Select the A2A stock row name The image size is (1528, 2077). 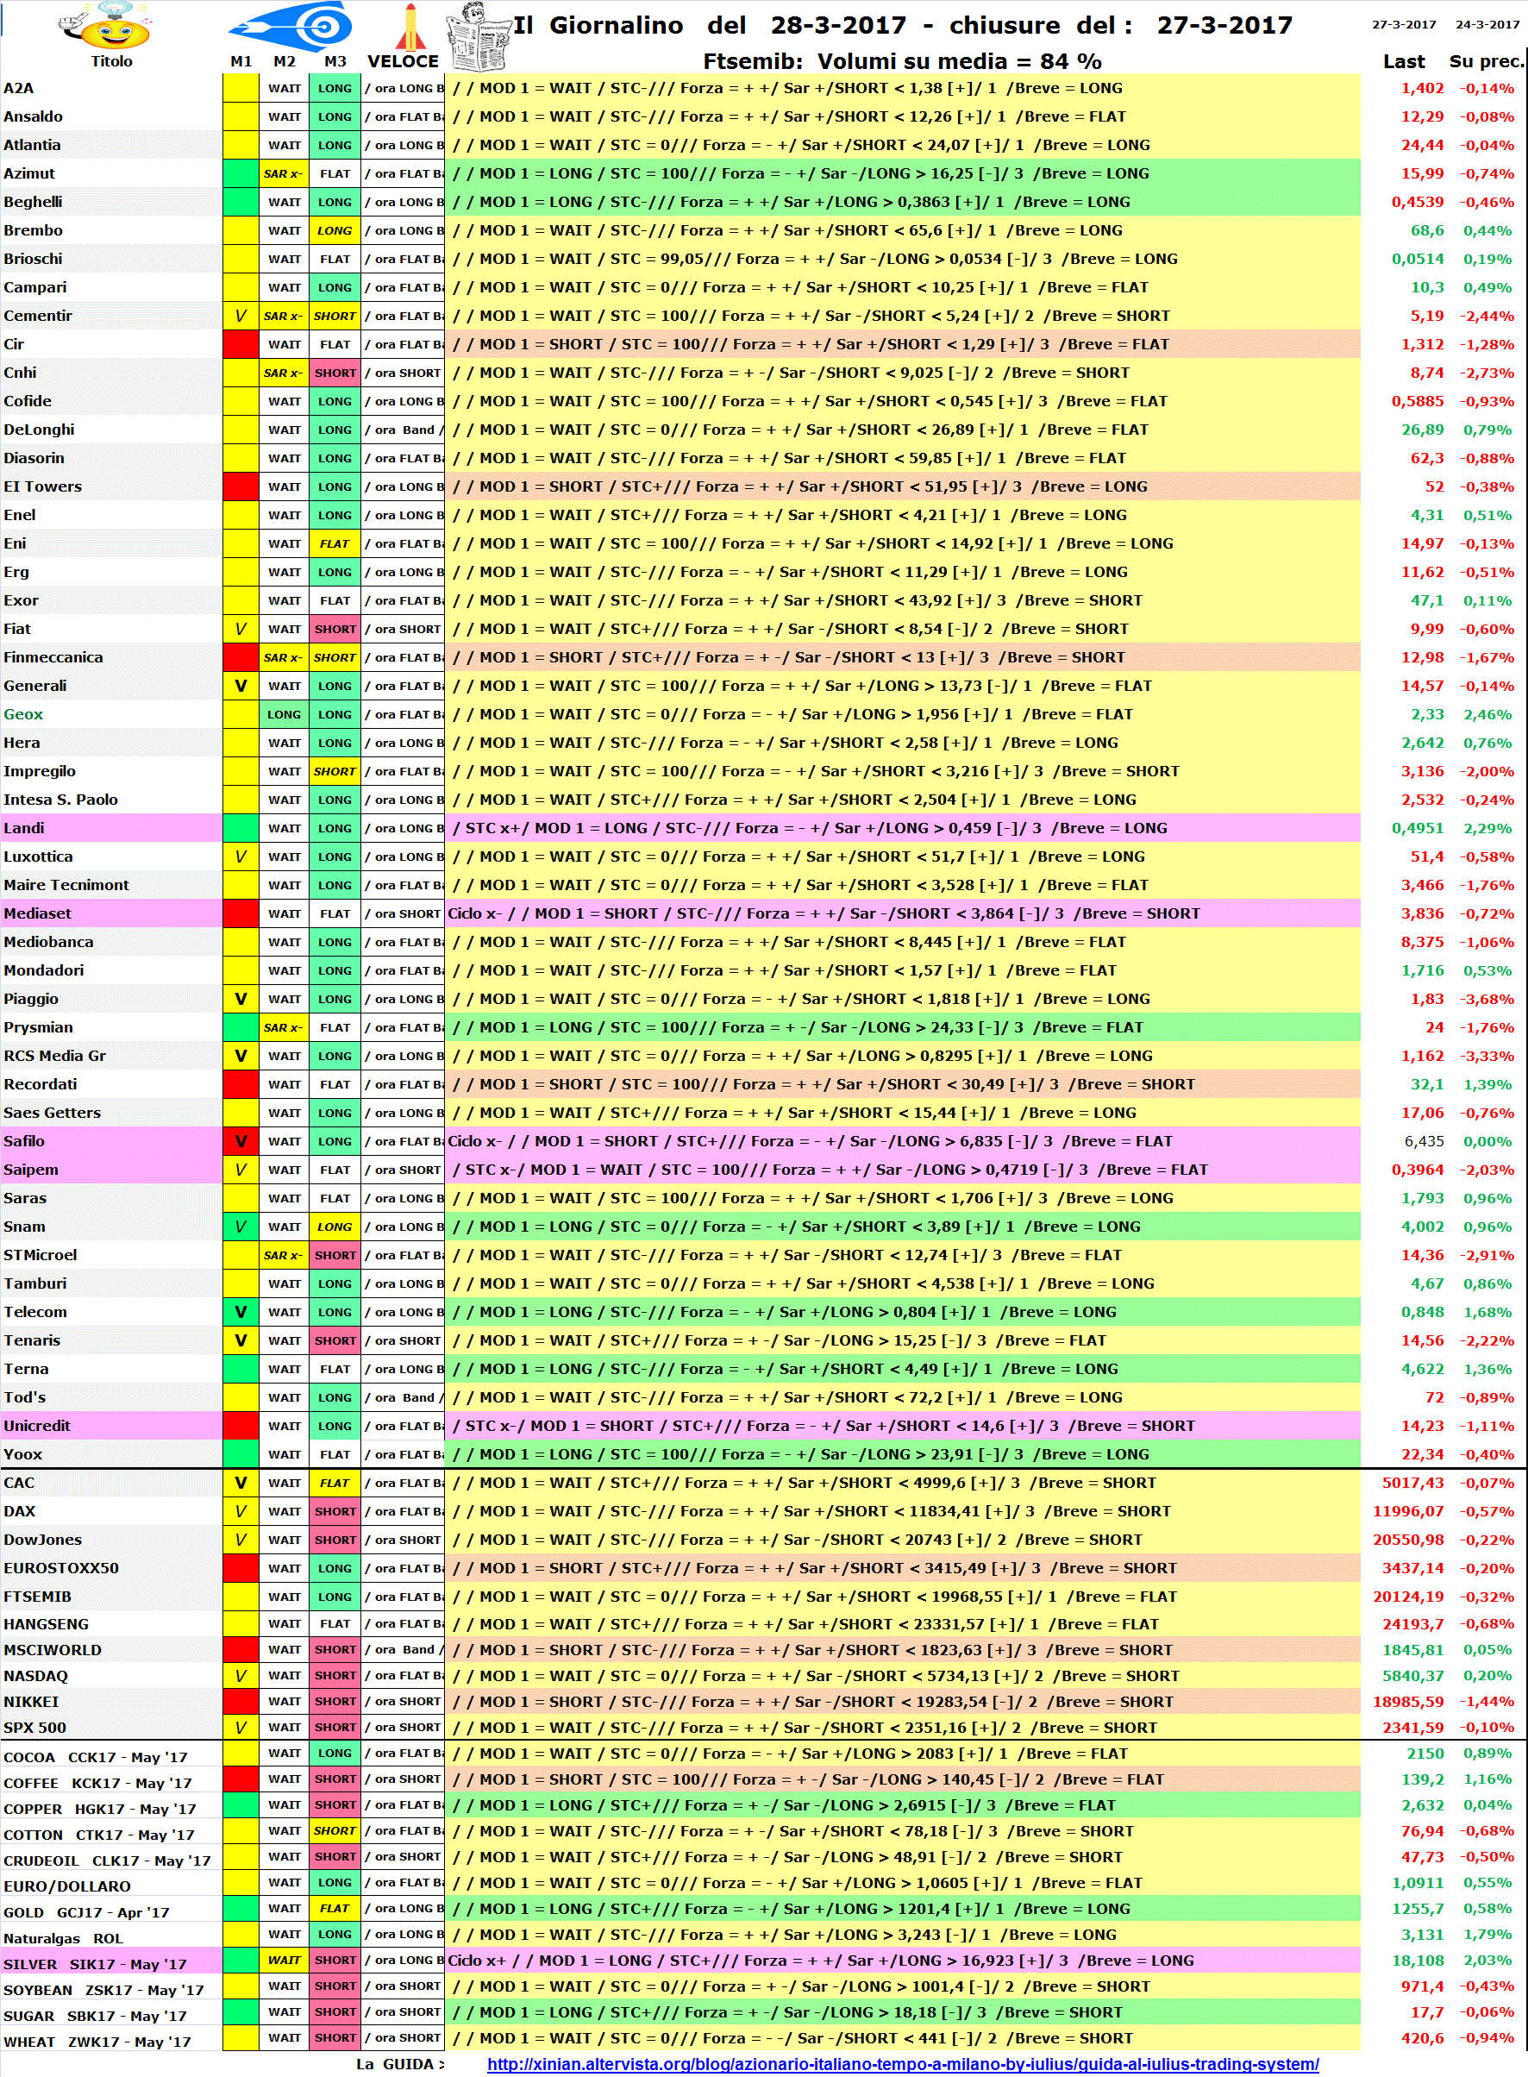tap(18, 89)
